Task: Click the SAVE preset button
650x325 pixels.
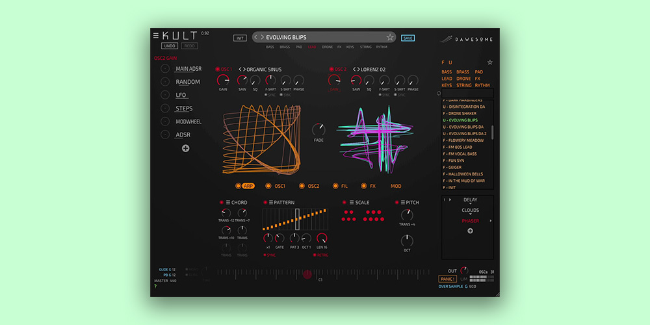Action: tap(408, 38)
